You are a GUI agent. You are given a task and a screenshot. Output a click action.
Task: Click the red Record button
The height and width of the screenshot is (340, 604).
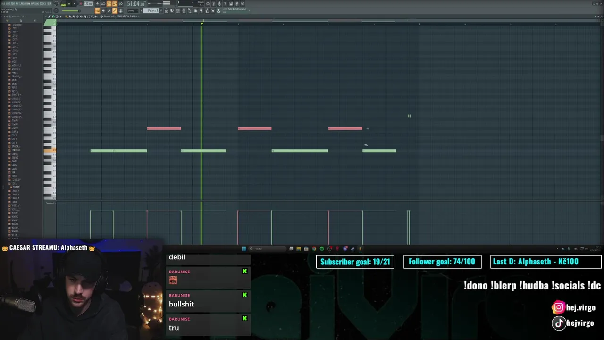(x=81, y=4)
